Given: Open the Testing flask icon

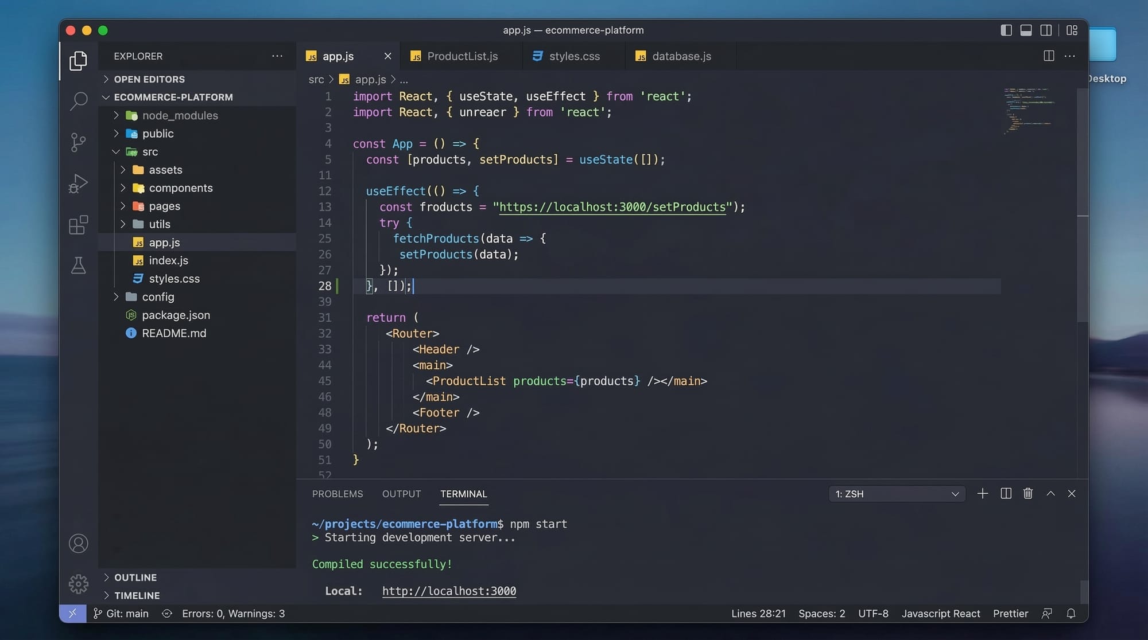Looking at the screenshot, I should click(x=79, y=266).
